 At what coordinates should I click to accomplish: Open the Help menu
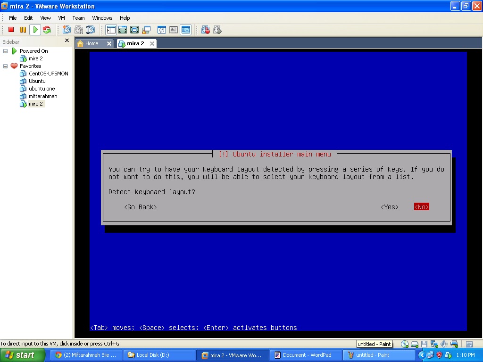click(125, 18)
